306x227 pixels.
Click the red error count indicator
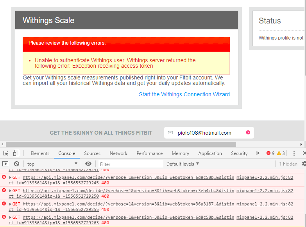click(270, 153)
